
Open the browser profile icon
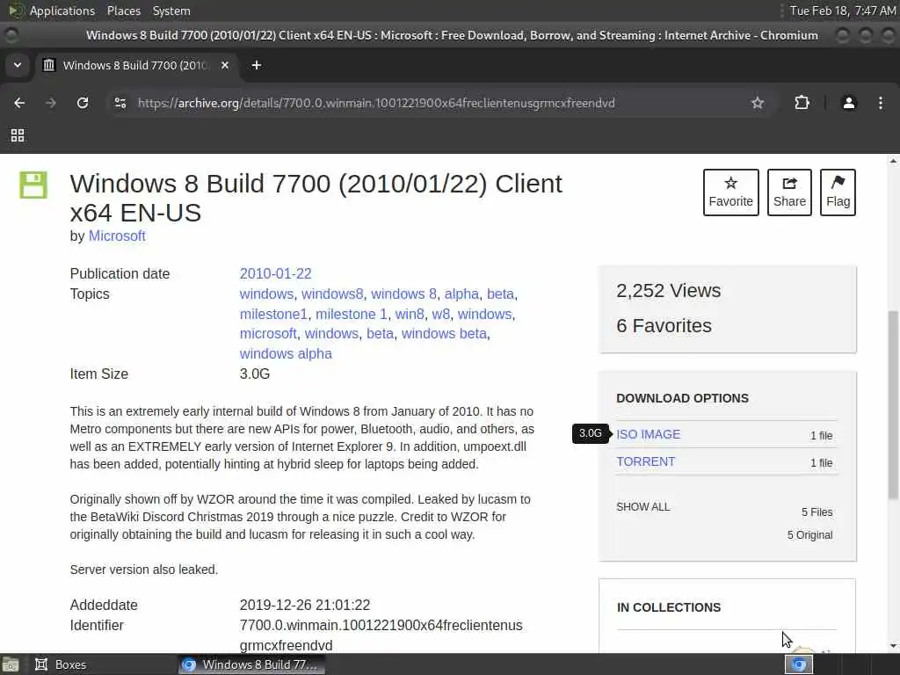[849, 103]
